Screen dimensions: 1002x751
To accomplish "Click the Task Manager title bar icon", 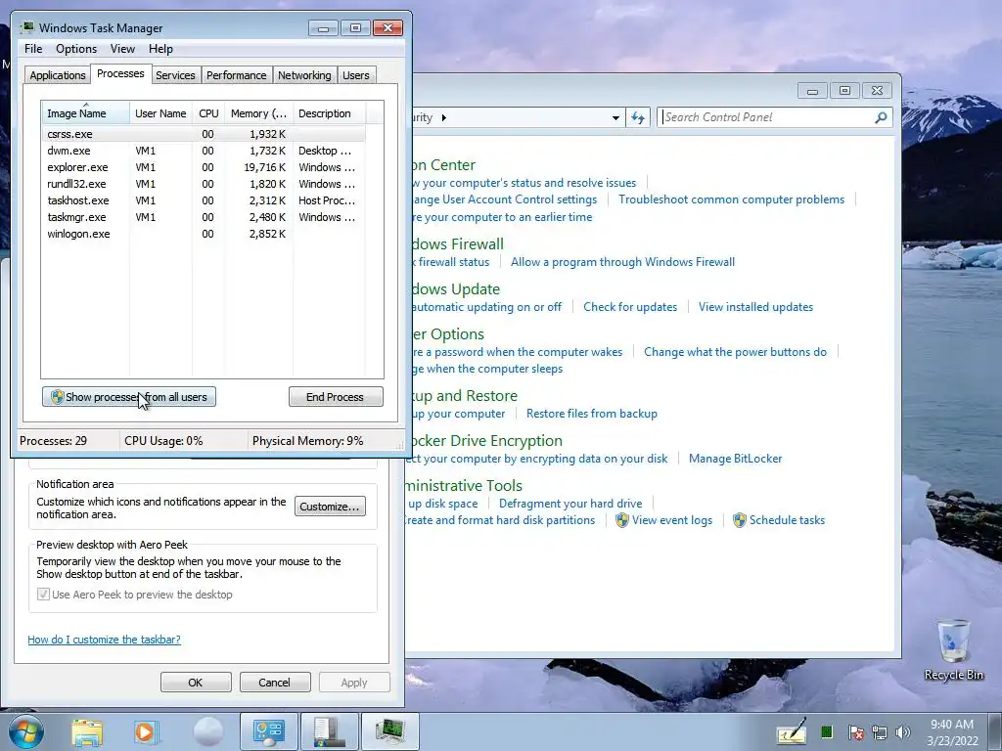I will pos(27,27).
